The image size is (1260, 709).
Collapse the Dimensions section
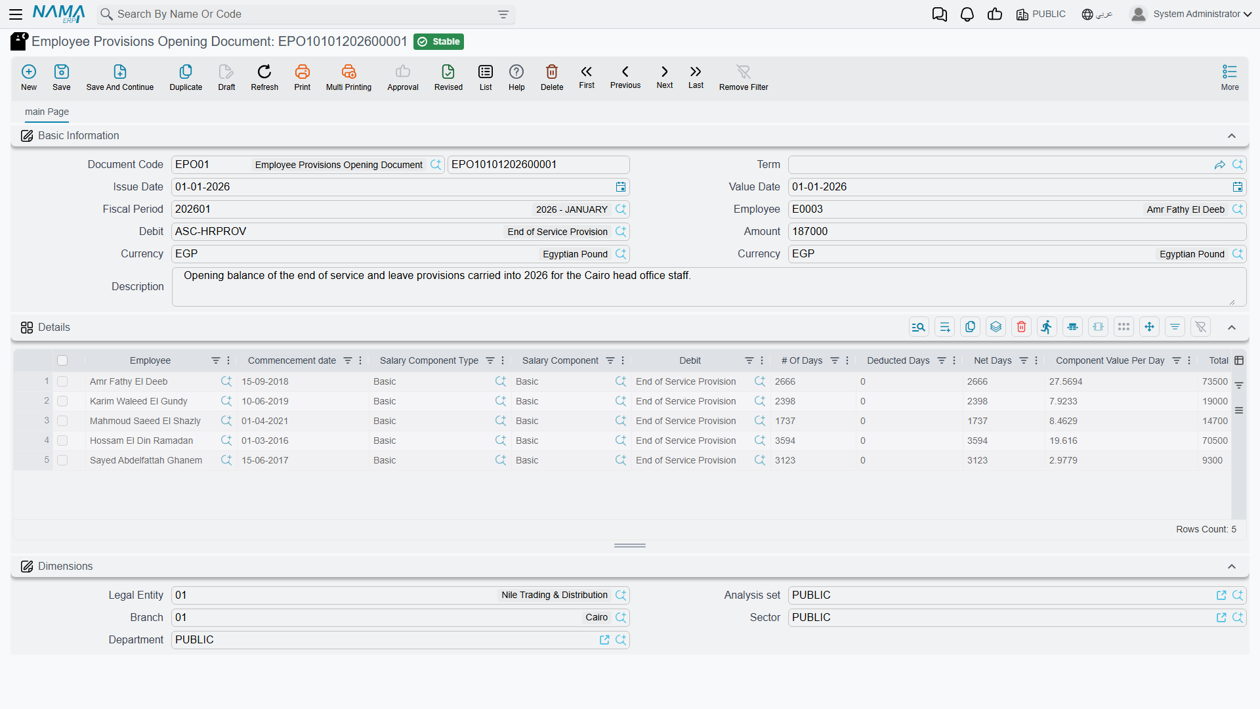1232,567
